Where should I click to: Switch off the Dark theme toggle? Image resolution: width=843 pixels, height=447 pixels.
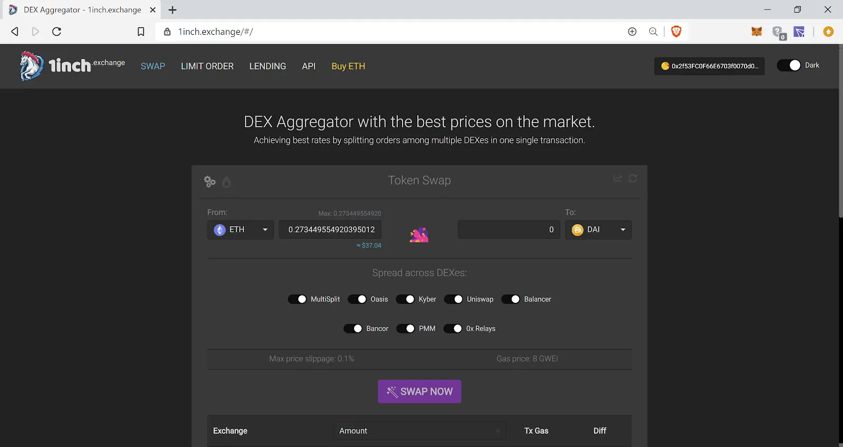[789, 65]
